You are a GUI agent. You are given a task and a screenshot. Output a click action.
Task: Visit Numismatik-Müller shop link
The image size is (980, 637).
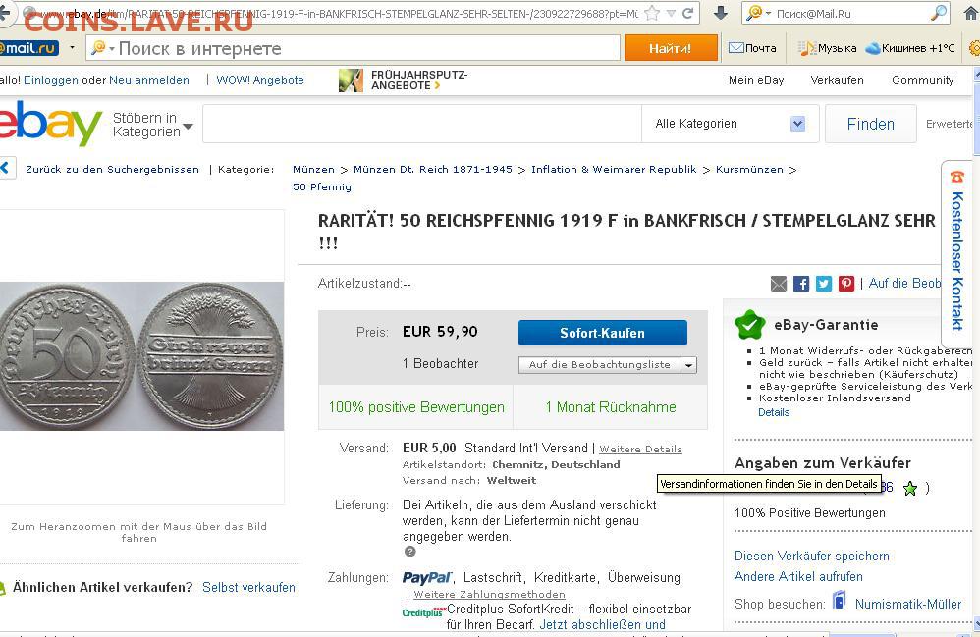[x=908, y=604]
